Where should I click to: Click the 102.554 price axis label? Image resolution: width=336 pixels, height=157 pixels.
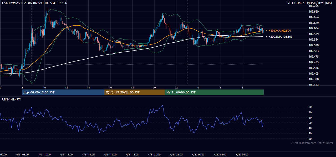313,40
